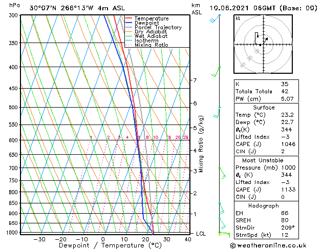The height and width of the screenshot is (249, 322).
Task: Click the 'kt' unit label in the hodograph
Action: tap(238, 18)
